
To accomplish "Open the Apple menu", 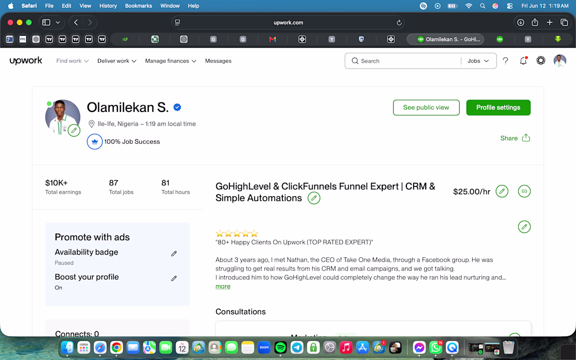I will 10,6.
